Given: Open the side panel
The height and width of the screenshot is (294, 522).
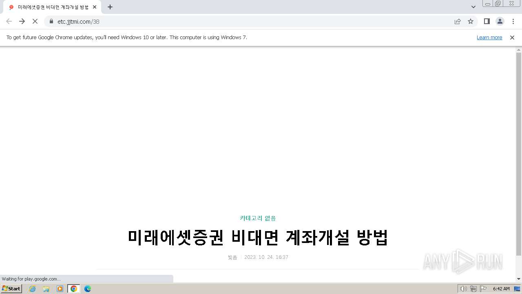Looking at the screenshot, I should pos(487,21).
